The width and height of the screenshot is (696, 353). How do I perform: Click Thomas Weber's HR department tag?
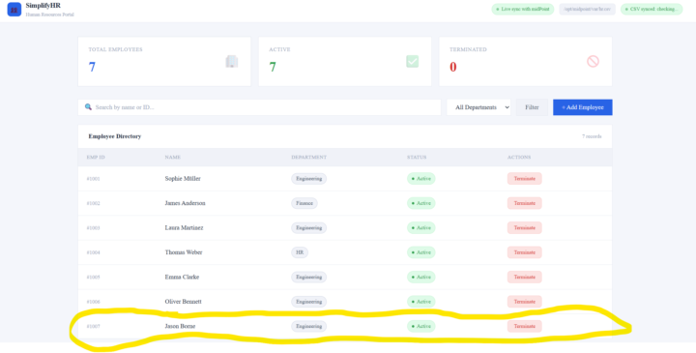coord(300,252)
